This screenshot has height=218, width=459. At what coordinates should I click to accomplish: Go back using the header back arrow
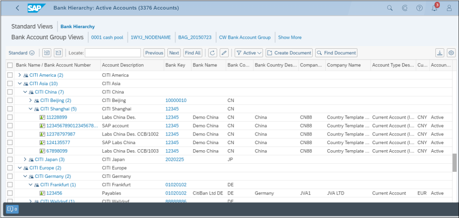(17, 8)
